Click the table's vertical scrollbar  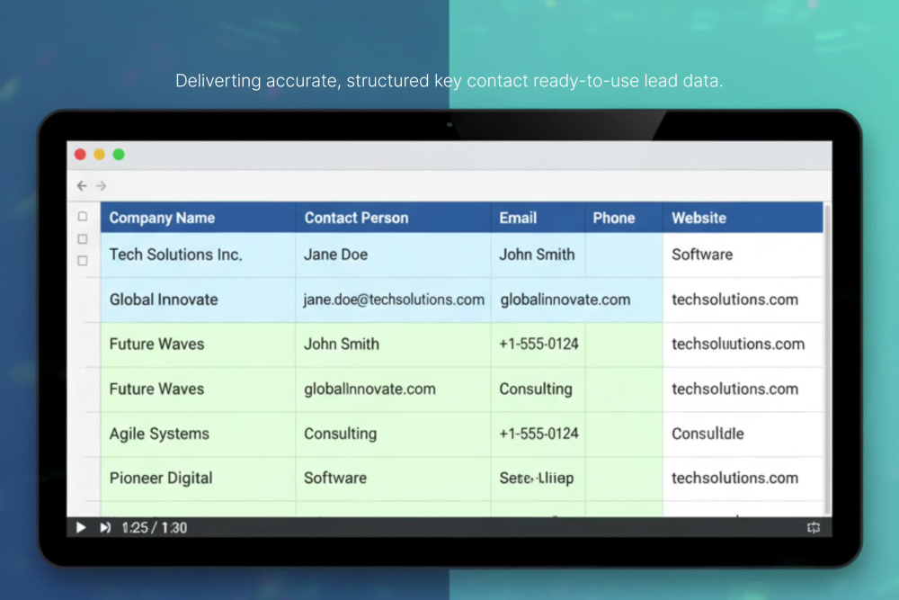pyautogui.click(x=827, y=359)
